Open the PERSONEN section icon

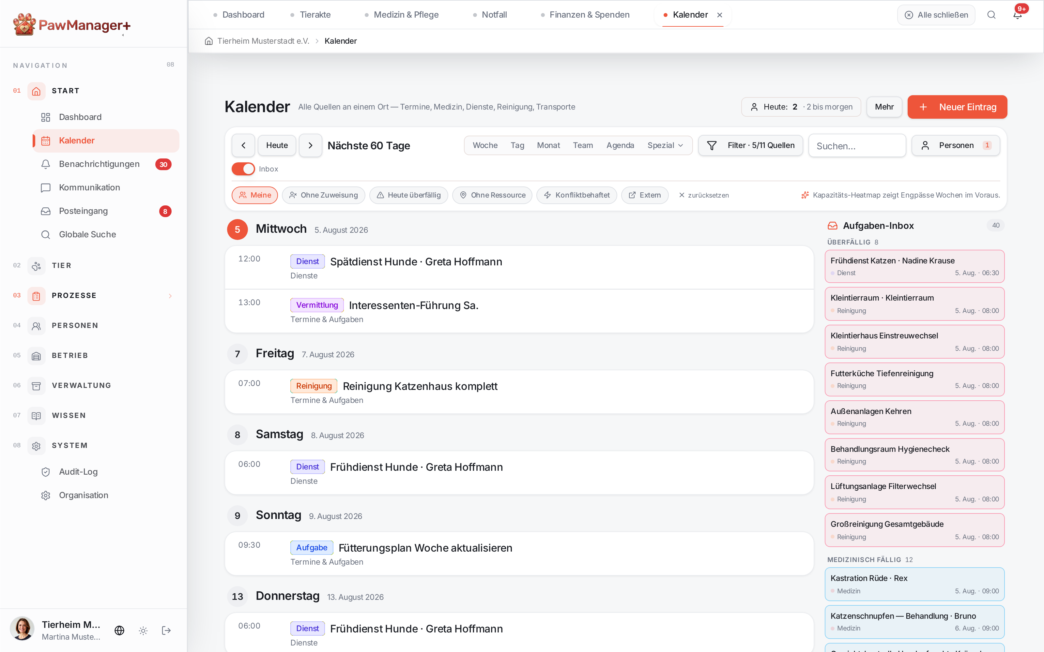tap(36, 326)
